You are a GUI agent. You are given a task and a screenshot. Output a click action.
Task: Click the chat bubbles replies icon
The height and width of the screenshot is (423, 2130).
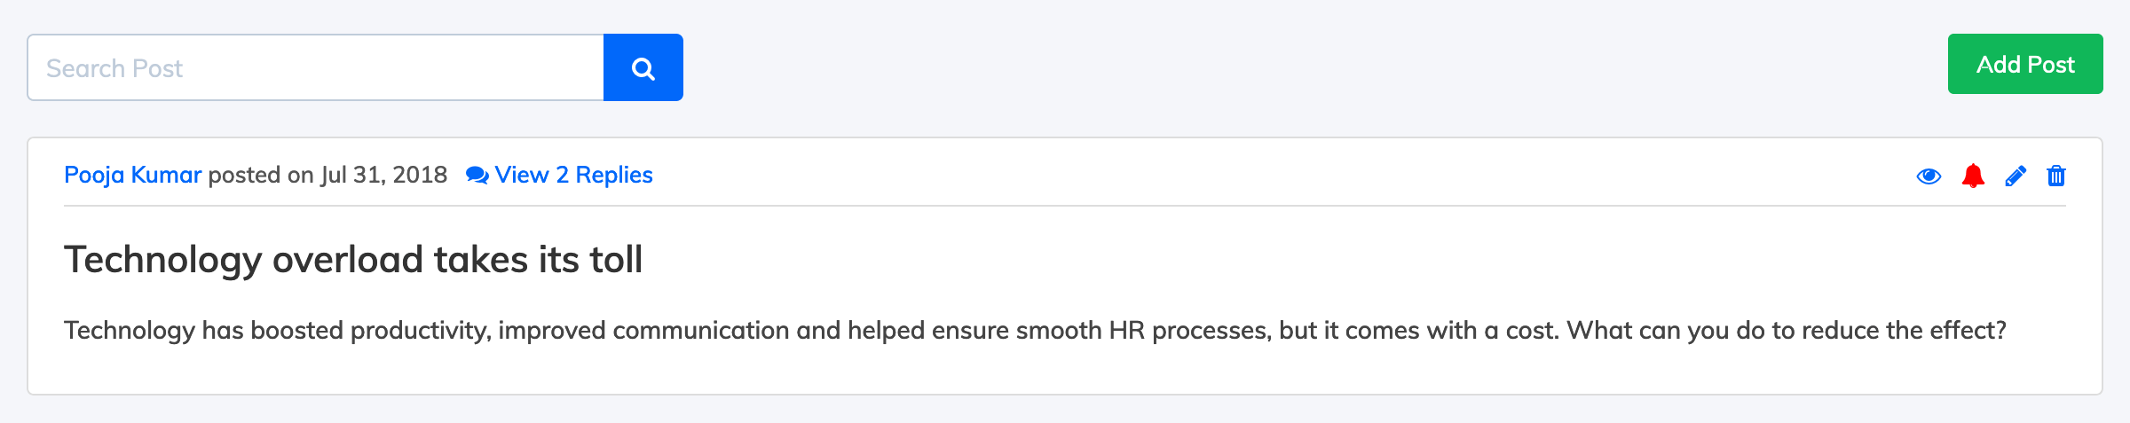pyautogui.click(x=477, y=176)
